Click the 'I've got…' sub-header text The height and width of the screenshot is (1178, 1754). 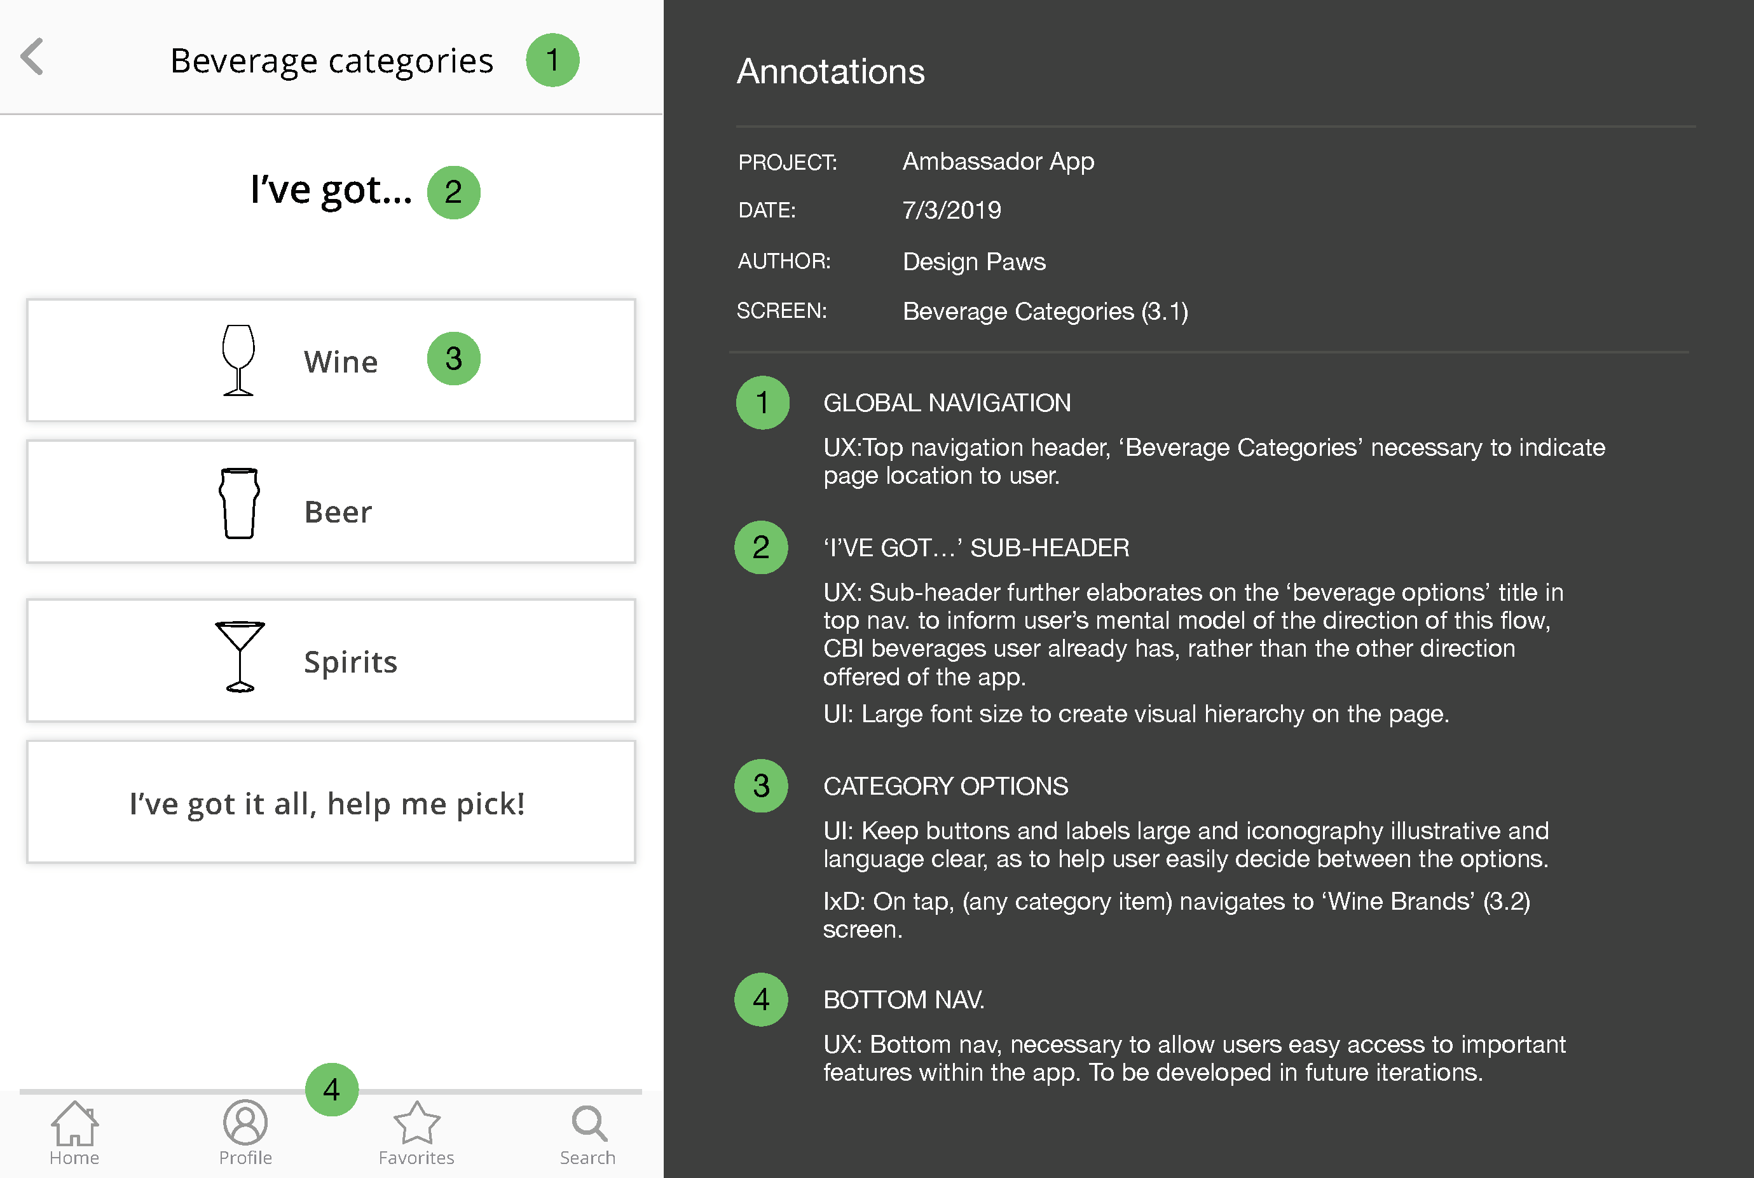click(331, 190)
